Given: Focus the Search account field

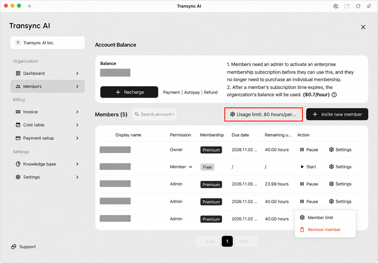Looking at the screenshot, I should tap(154, 114).
